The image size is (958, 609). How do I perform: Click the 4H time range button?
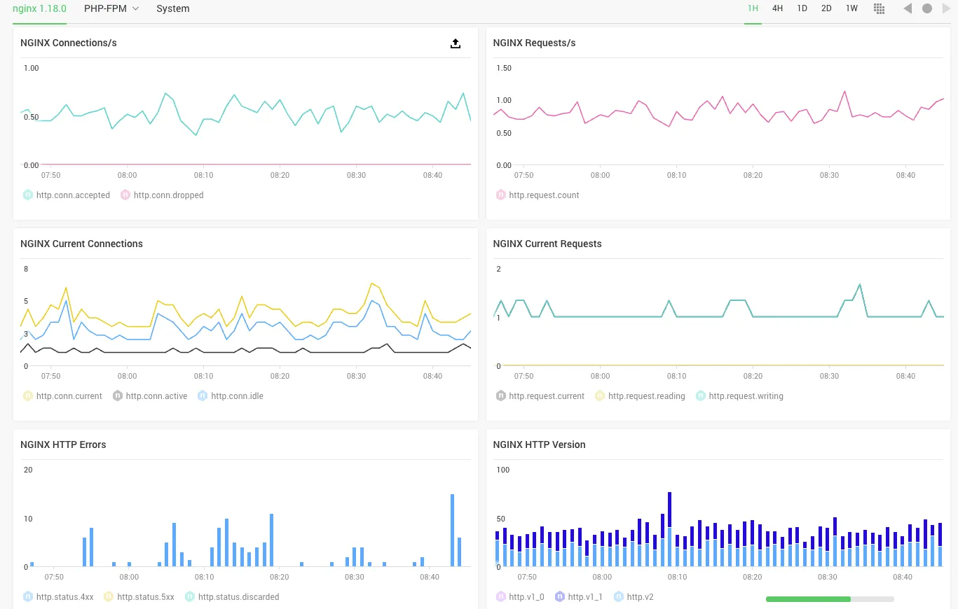[777, 8]
